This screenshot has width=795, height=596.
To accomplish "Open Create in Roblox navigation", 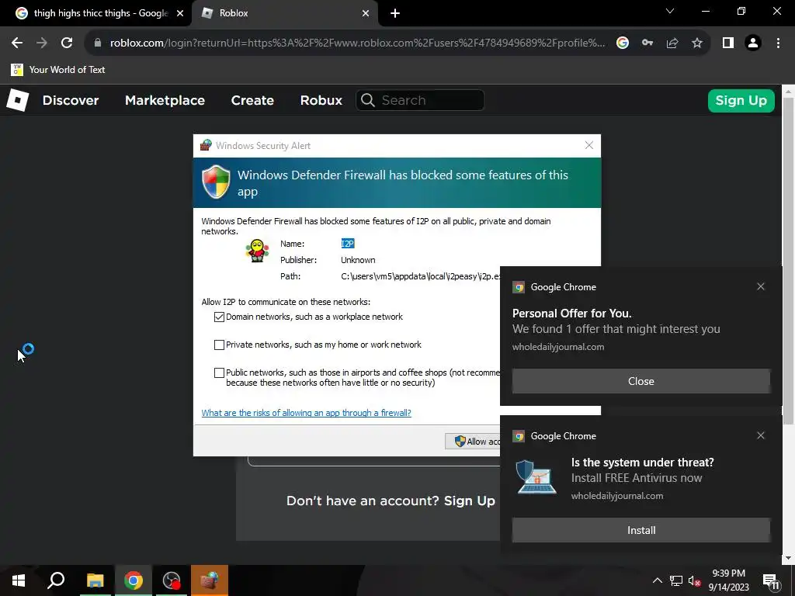I will pyautogui.click(x=252, y=100).
